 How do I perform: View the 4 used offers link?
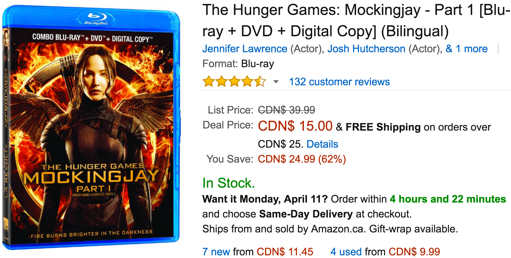coord(346,252)
